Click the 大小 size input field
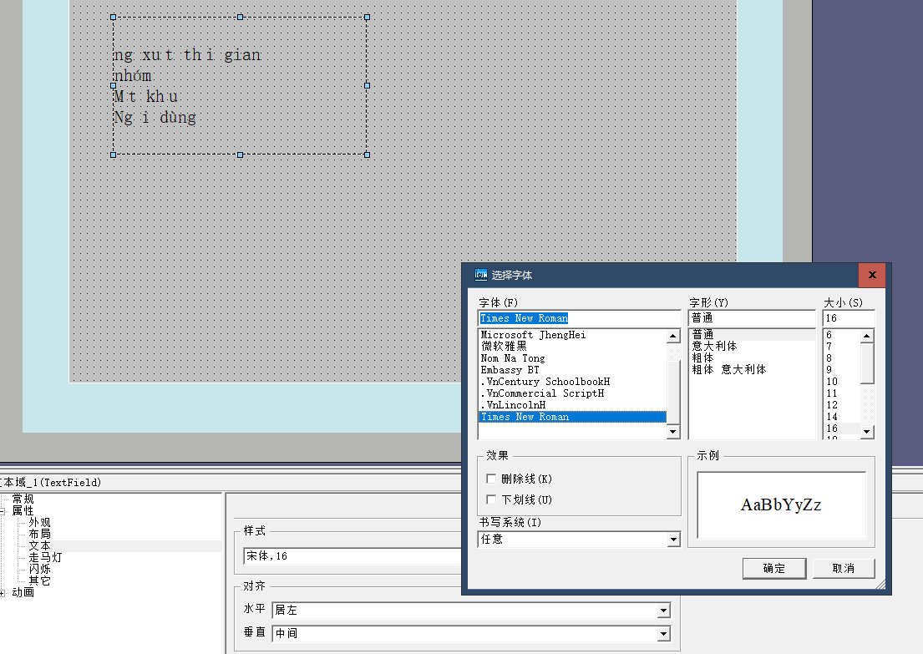Image resolution: width=923 pixels, height=654 pixels. tap(849, 318)
